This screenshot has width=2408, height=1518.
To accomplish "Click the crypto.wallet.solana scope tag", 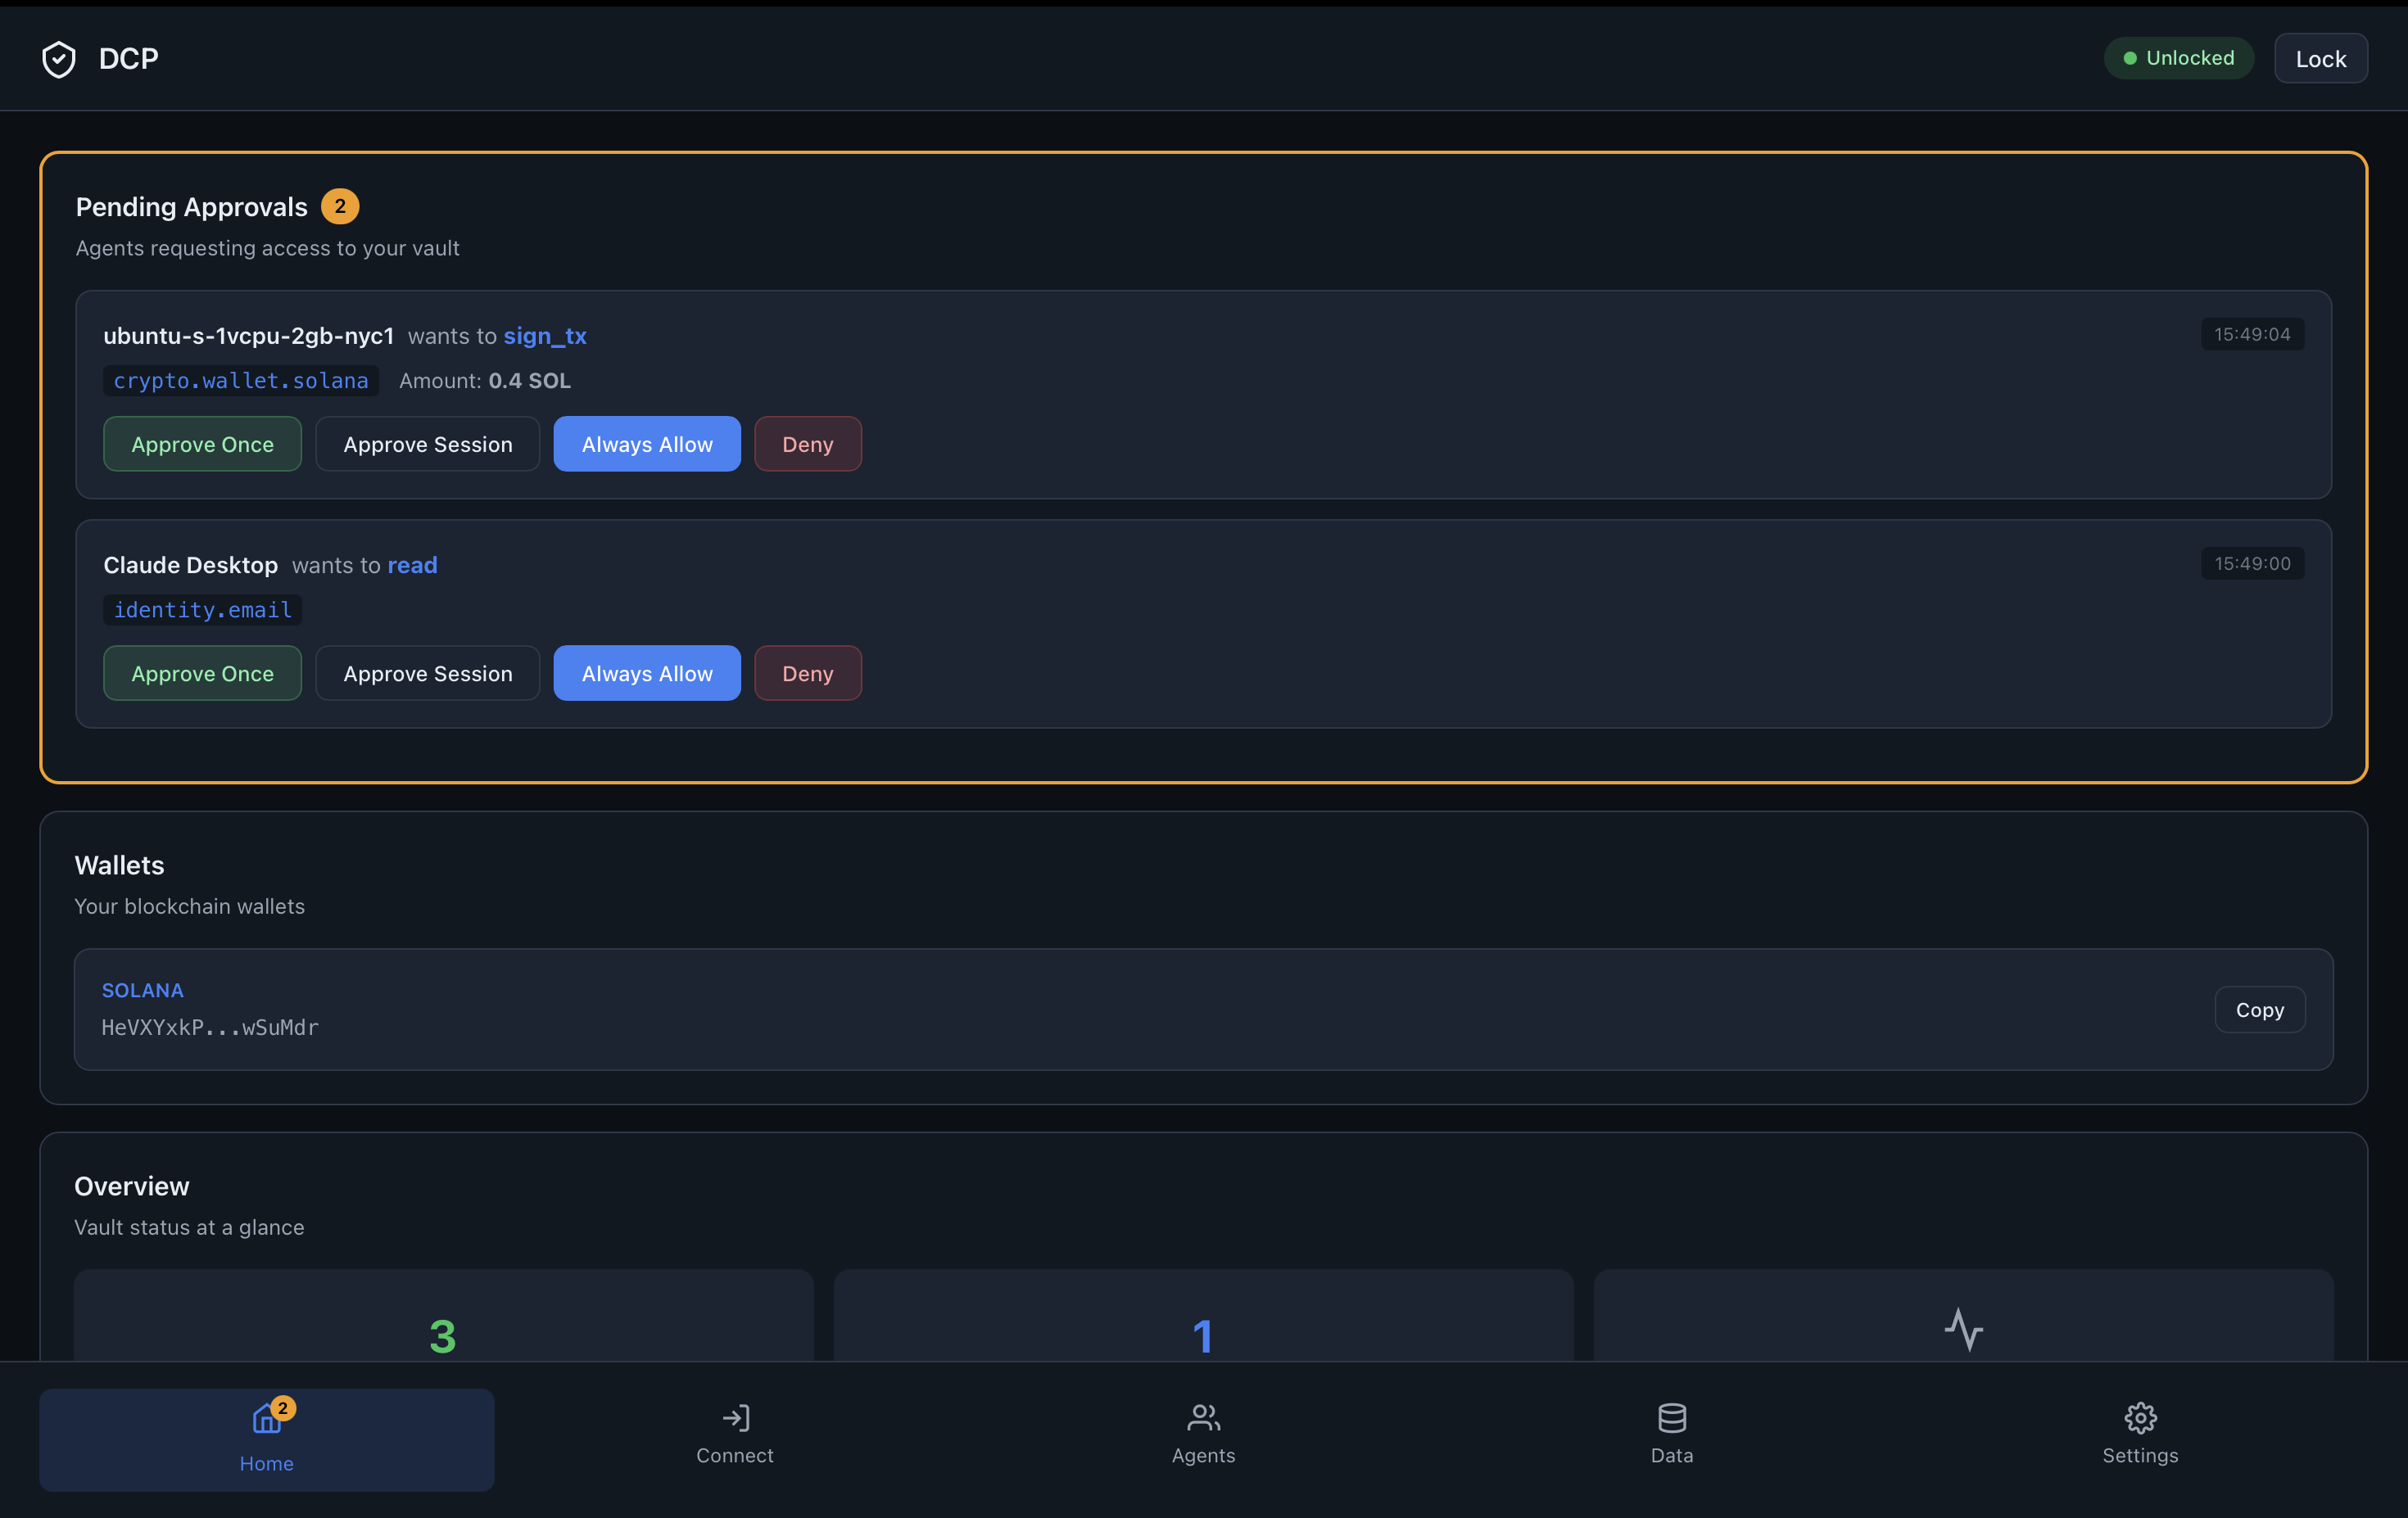I will tap(241, 381).
